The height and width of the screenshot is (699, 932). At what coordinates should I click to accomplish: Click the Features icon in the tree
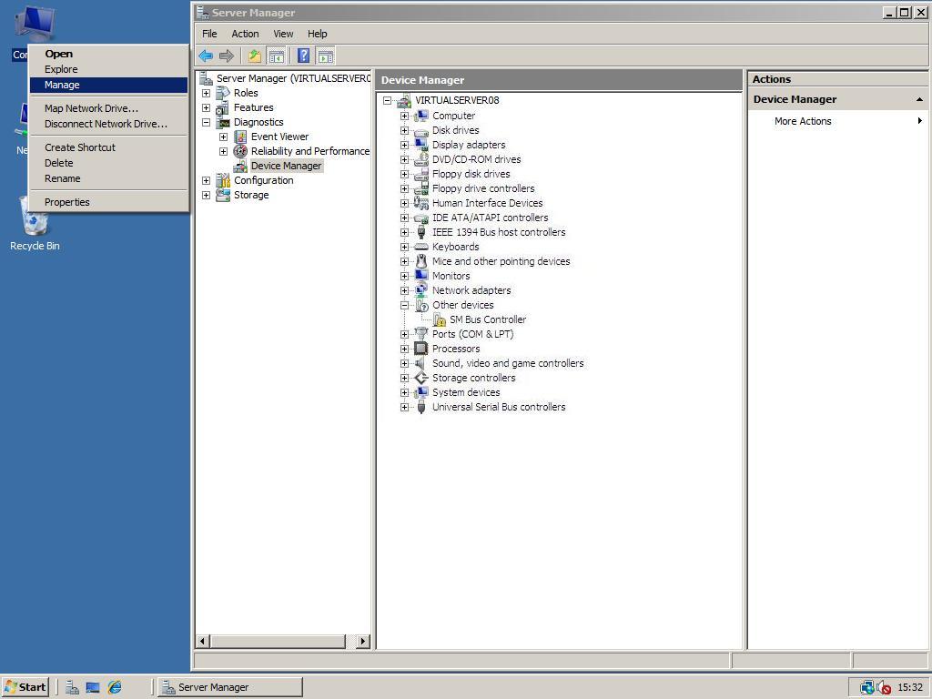pos(223,107)
